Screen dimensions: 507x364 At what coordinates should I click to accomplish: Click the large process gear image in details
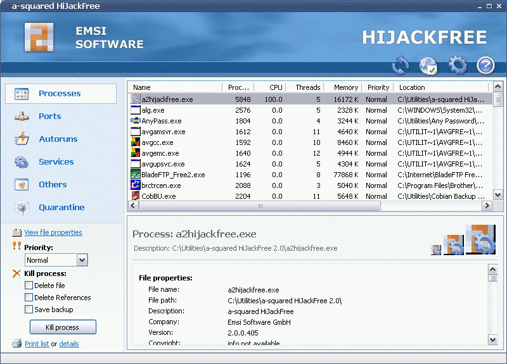pyautogui.click(x=481, y=239)
